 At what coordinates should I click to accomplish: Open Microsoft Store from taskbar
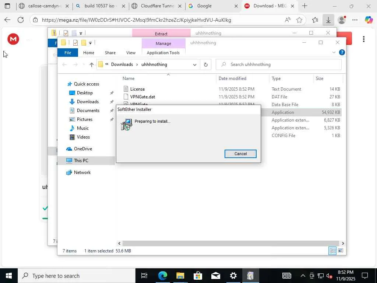(x=198, y=276)
